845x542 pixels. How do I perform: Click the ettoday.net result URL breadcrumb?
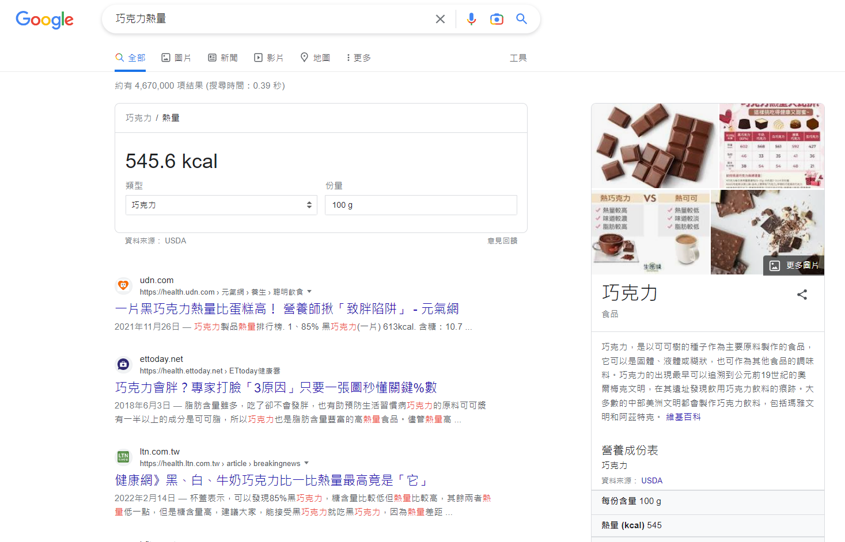210,371
